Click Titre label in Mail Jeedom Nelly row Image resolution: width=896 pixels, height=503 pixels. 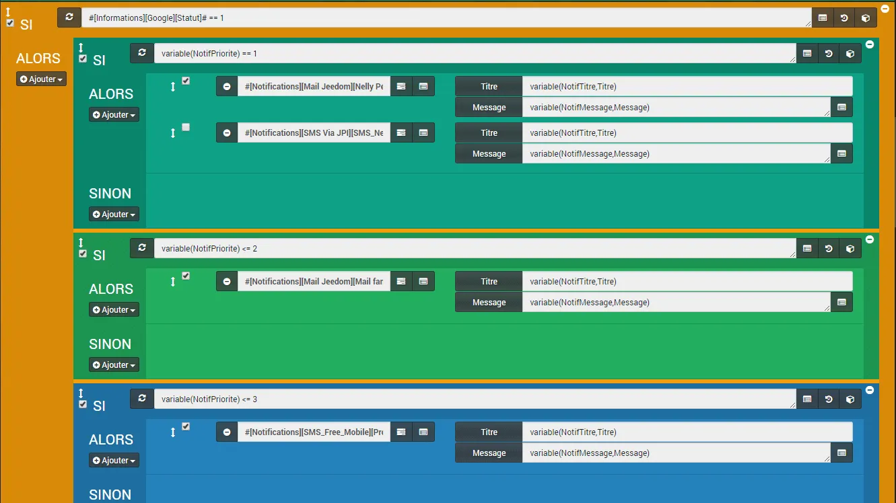coord(489,86)
